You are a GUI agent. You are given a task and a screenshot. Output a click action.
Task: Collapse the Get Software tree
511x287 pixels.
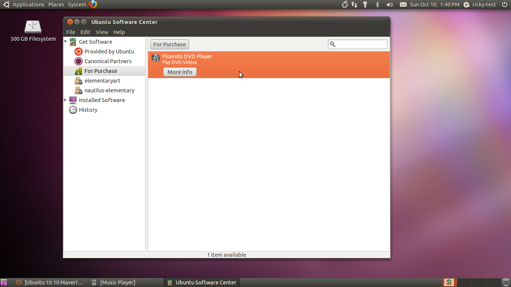coord(65,42)
